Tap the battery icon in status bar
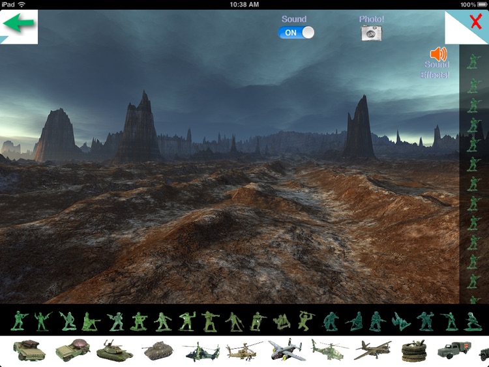This screenshot has width=489, height=367. click(482, 5)
